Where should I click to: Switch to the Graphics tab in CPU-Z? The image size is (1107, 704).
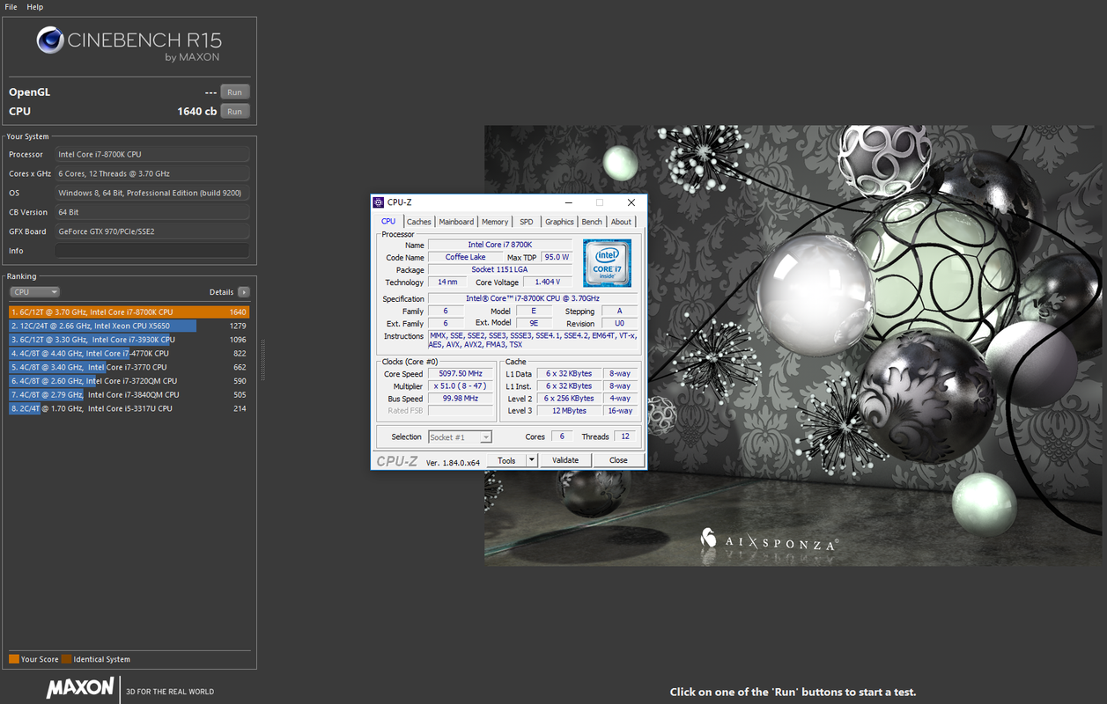point(559,222)
